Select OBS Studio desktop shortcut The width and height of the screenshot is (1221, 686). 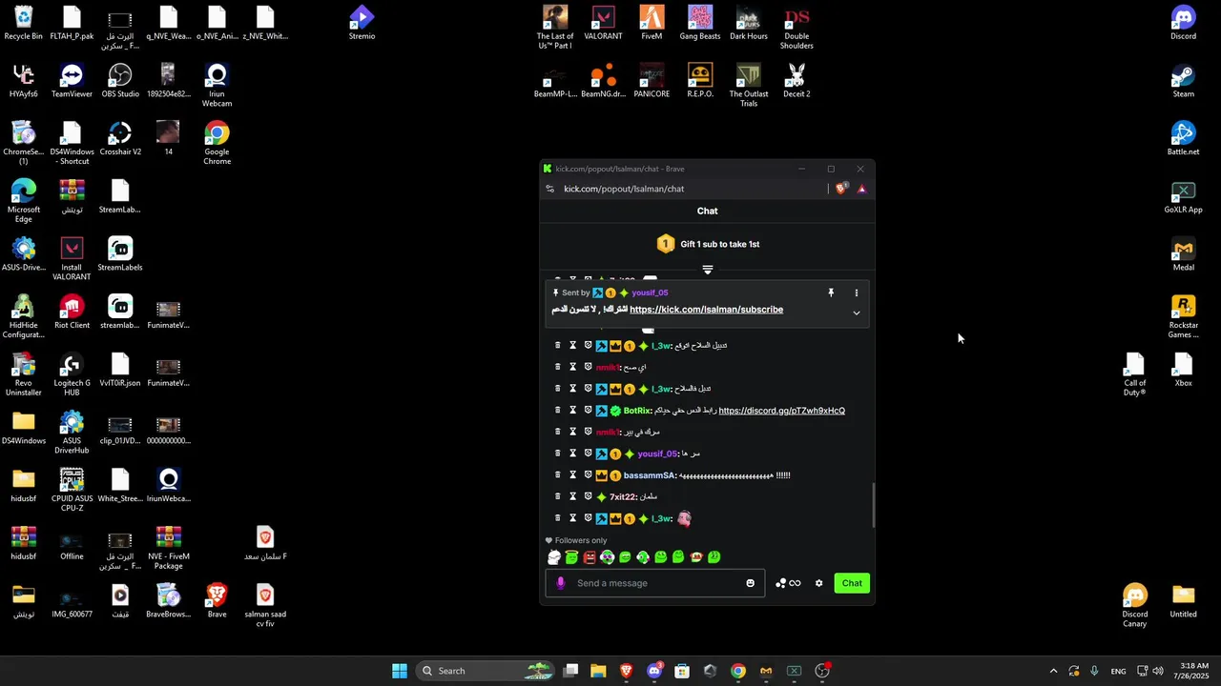click(x=120, y=81)
